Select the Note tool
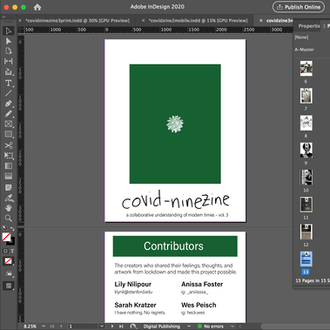330x330 pixels. pos(9,187)
